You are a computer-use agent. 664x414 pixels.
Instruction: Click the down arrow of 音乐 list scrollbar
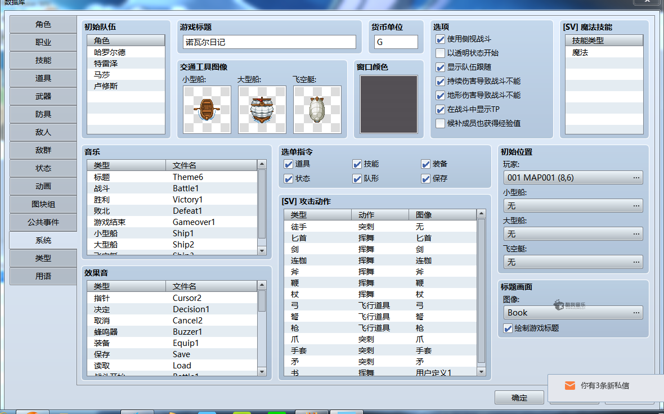click(262, 251)
